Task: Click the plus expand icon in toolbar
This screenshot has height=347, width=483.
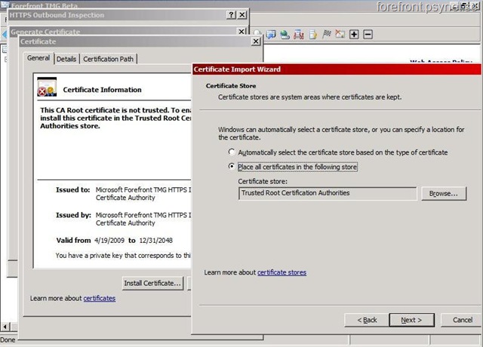Action: [354, 35]
